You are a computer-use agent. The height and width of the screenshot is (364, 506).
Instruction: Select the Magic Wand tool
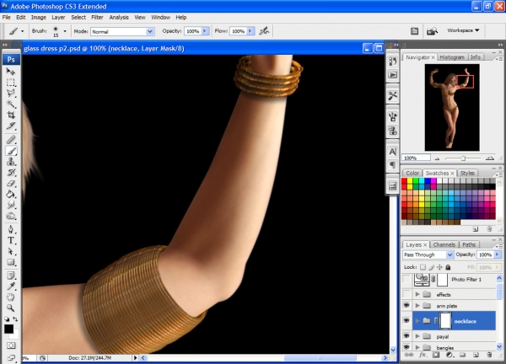pos(11,104)
